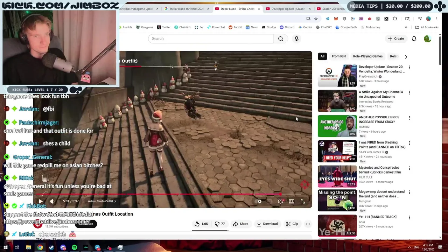Enter fullscreen video mode
This screenshot has height=252, width=448.
point(303,201)
